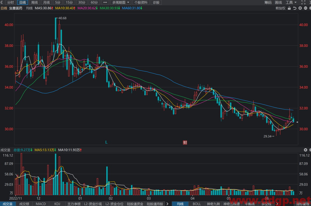Click the volume MA5:13.13万 label
Viewport: 311px width, 206px height.
click(45, 150)
